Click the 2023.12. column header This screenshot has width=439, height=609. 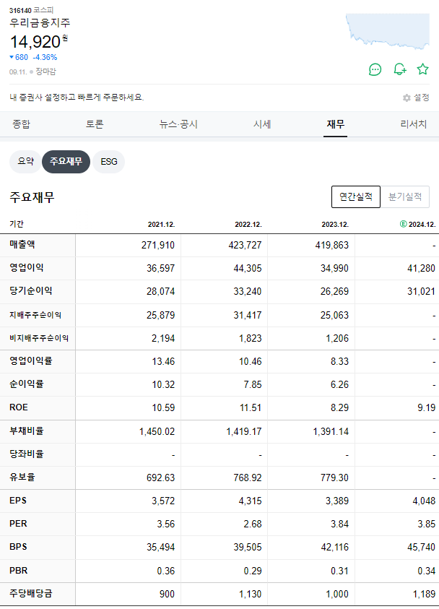coord(335,224)
